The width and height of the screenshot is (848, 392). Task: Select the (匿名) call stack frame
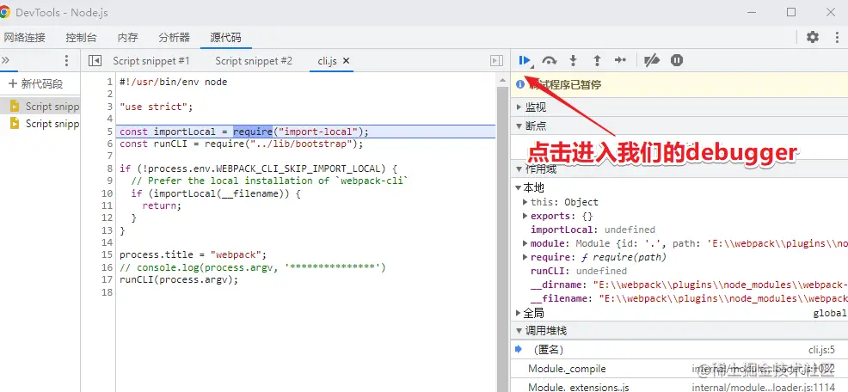click(679, 349)
